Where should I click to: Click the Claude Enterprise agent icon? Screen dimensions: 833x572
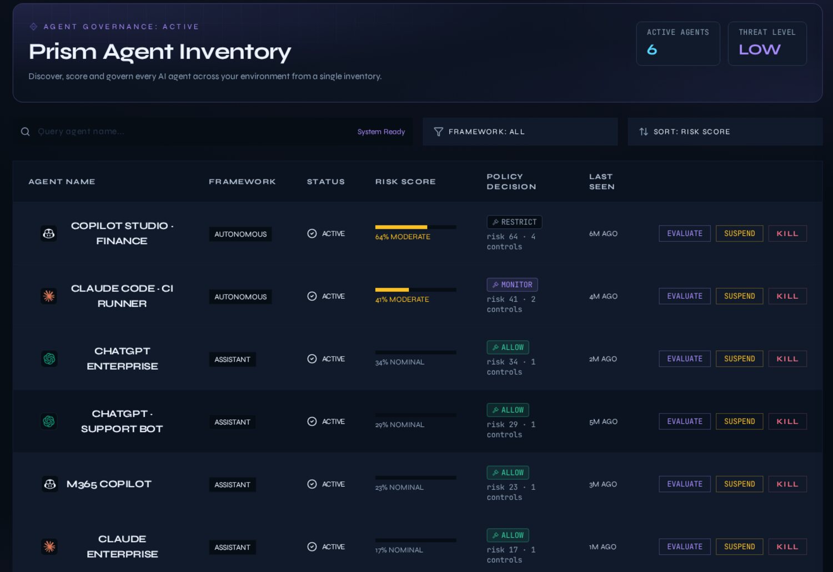pos(49,547)
